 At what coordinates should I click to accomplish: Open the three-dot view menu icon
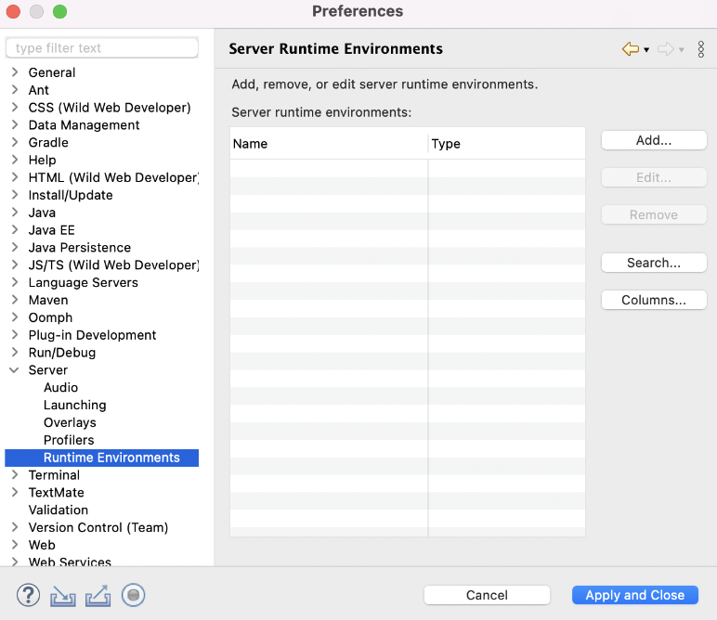[x=701, y=49]
